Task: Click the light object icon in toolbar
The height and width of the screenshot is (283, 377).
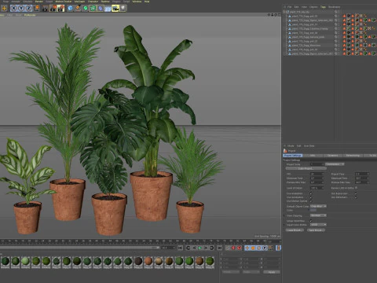Action: (123, 9)
